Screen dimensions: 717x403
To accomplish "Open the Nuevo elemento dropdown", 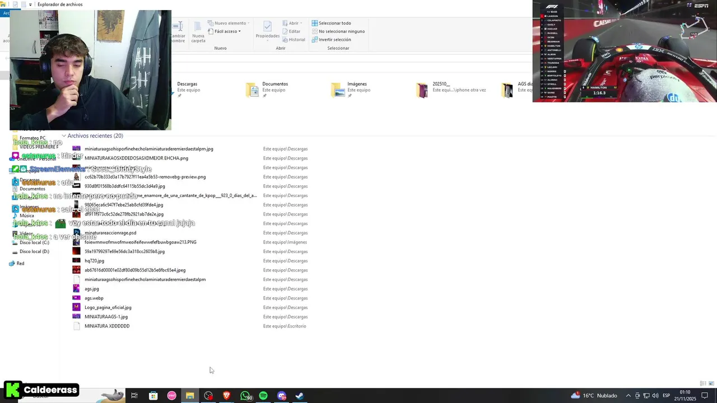I will [229, 23].
